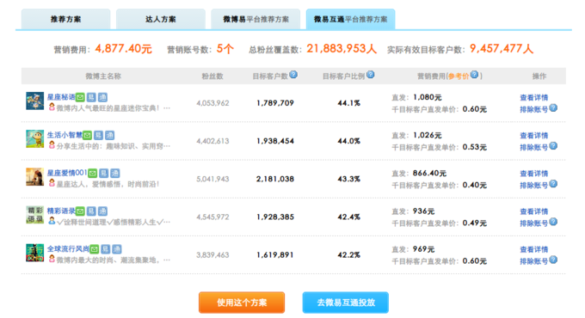Open the 精彩语录 account link
This screenshot has height=318, width=585.
click(61, 211)
